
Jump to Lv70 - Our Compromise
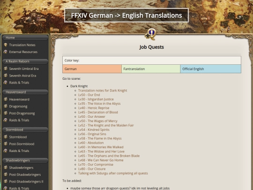tap(96, 165)
